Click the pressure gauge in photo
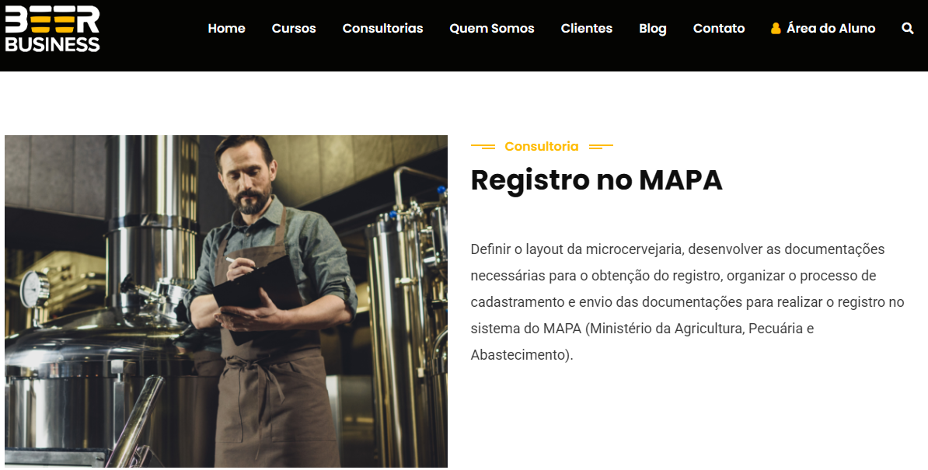Screen dimensions: 928x470 [33, 290]
